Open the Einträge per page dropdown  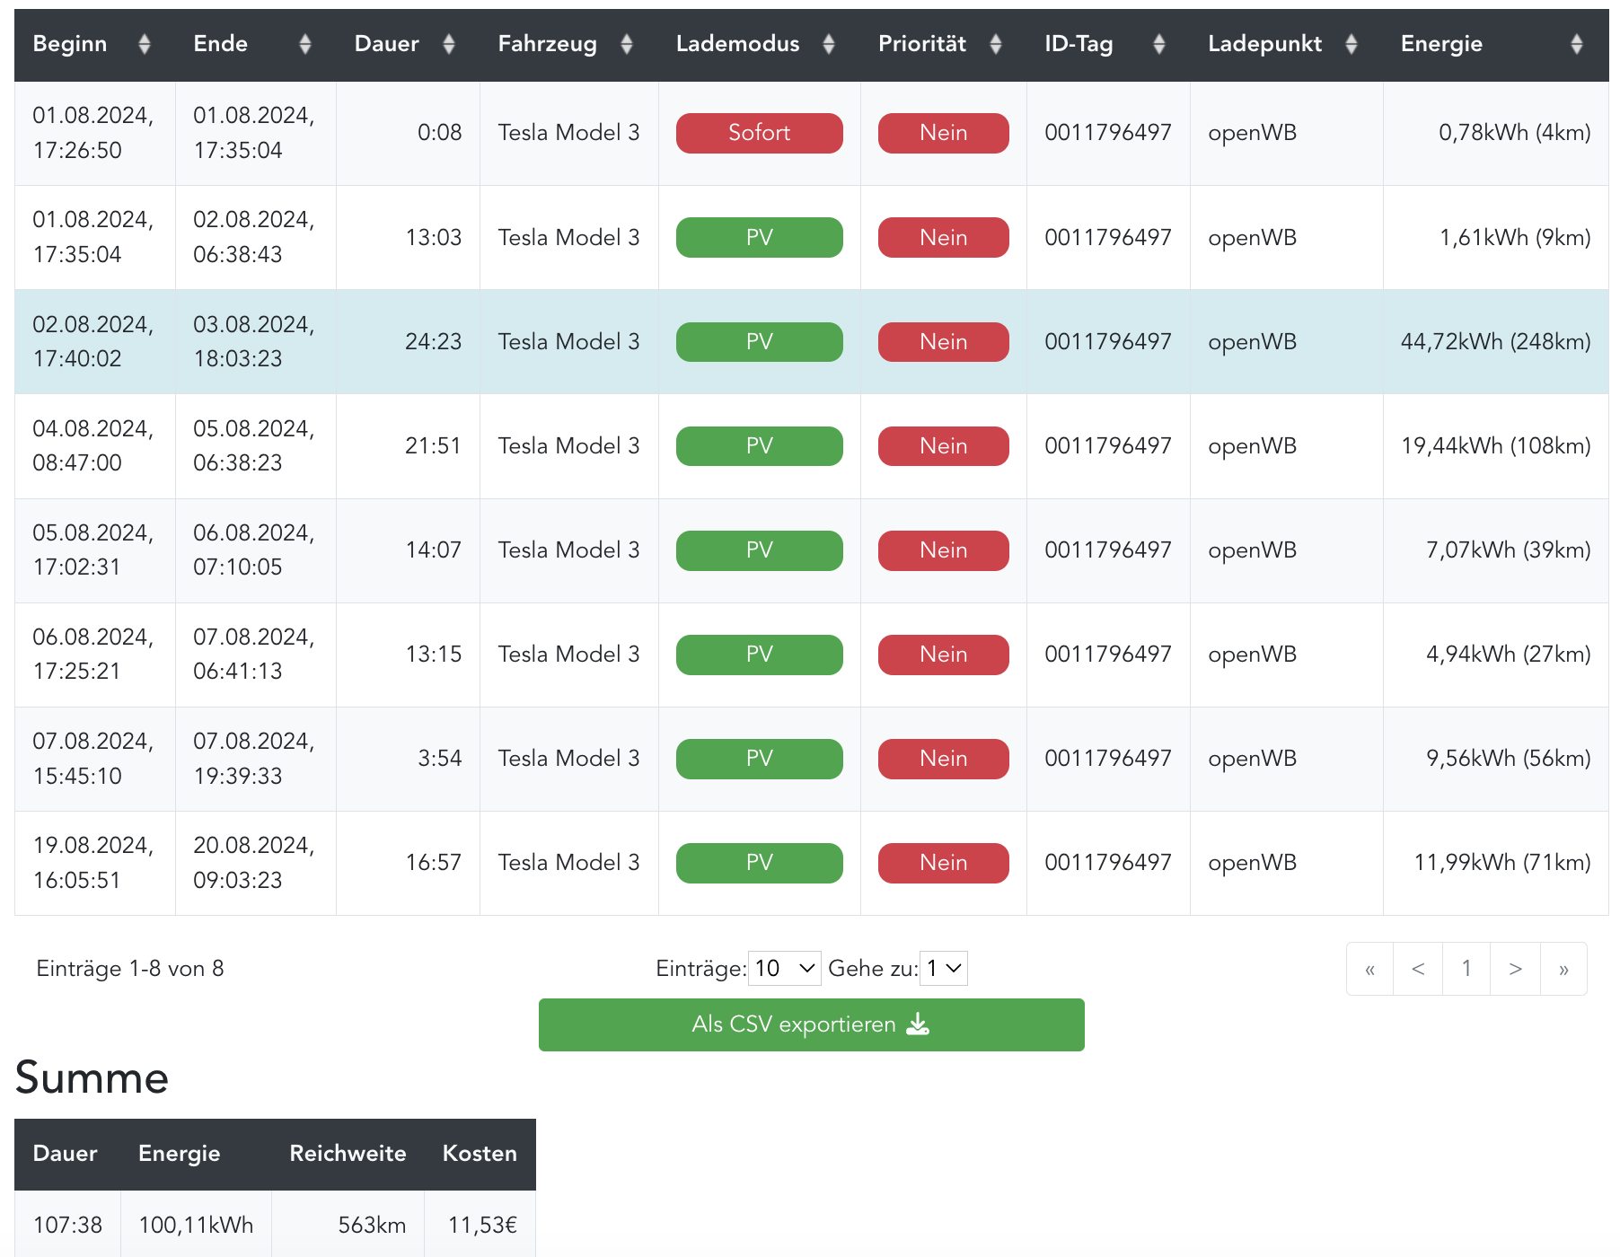coord(784,969)
